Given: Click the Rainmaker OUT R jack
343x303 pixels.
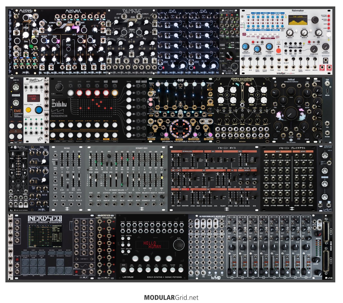Looking at the screenshot, I should [x=329, y=68].
